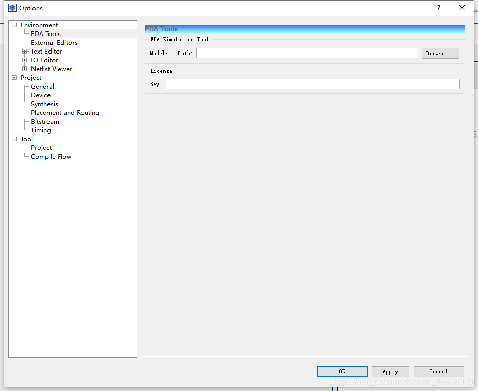
Task: Open General project settings
Action: 42,87
